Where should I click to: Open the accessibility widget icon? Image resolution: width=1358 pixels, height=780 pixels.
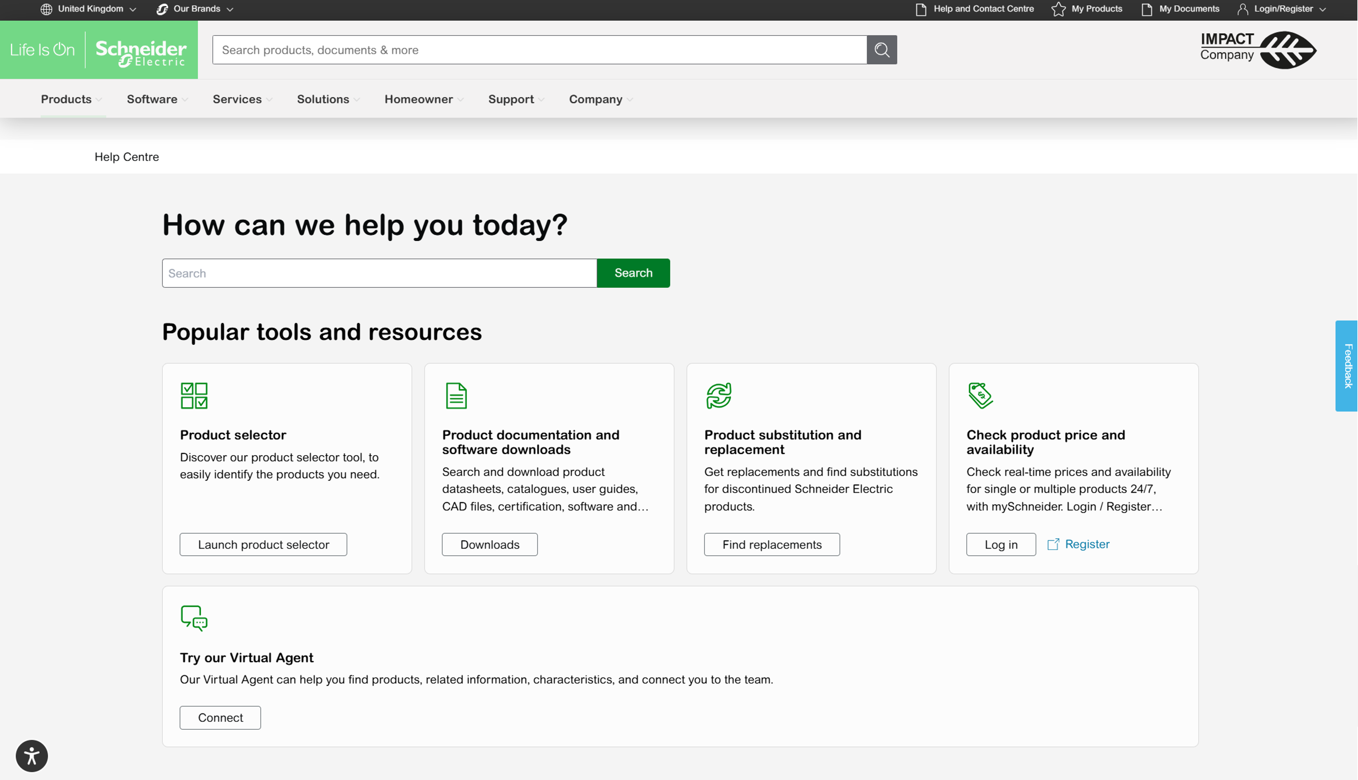(32, 756)
